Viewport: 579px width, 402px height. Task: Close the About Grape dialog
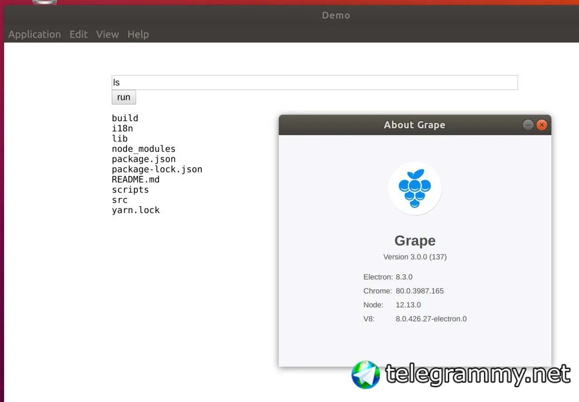pos(541,125)
